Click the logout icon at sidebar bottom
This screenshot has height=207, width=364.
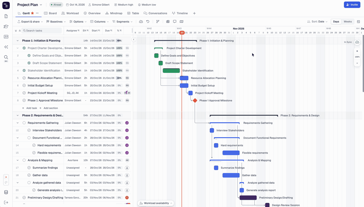(6, 202)
